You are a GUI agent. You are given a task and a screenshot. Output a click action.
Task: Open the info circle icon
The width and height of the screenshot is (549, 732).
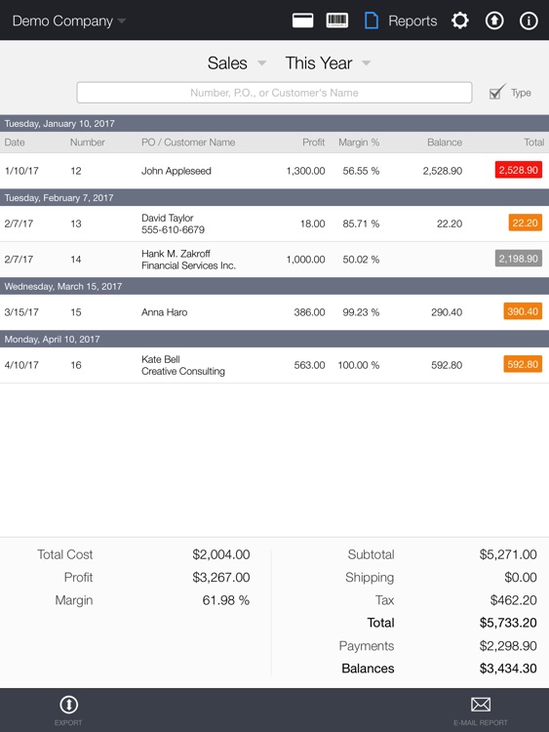[529, 20]
